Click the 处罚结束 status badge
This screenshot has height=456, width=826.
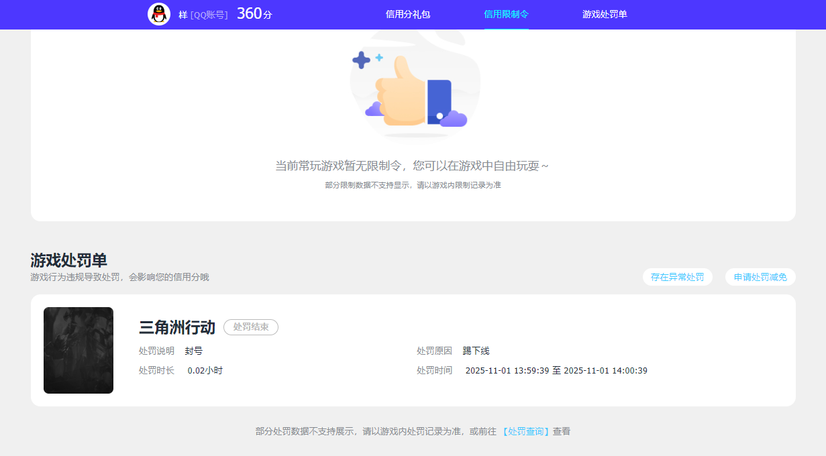click(250, 327)
